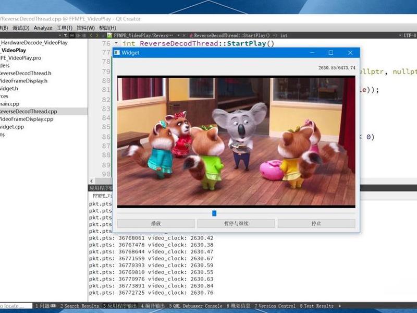
Task: Switch to the 6 概要信息 pane
Action: coord(238,306)
